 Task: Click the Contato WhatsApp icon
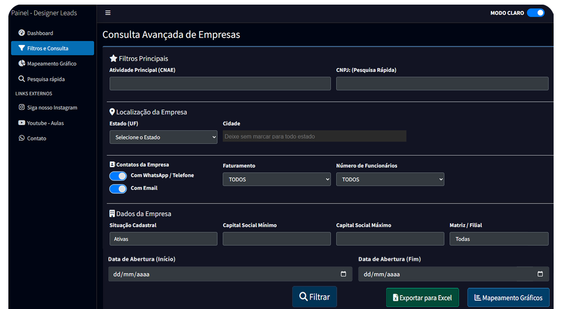(x=21, y=138)
